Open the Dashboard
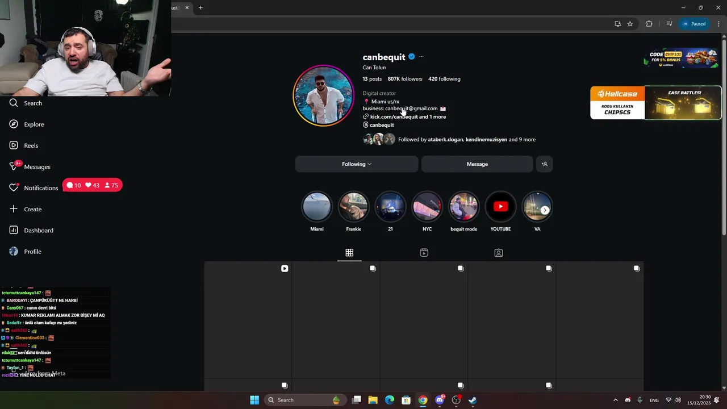Screen dimensions: 727x409 (x=31, y=230)
